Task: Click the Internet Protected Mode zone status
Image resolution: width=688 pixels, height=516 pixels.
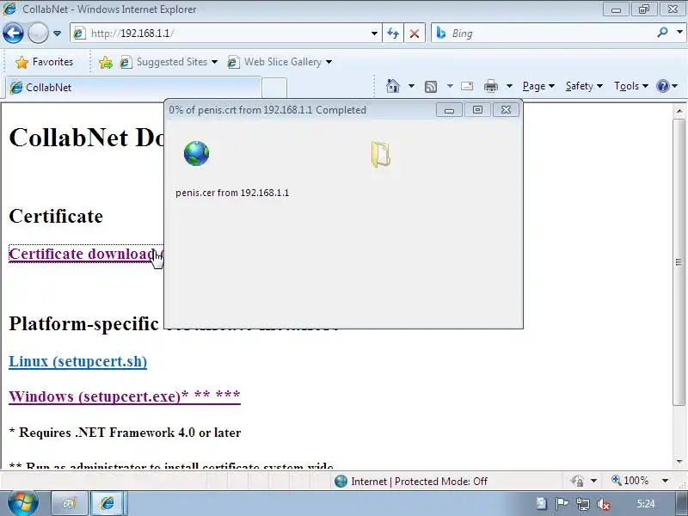Action: [x=411, y=482]
